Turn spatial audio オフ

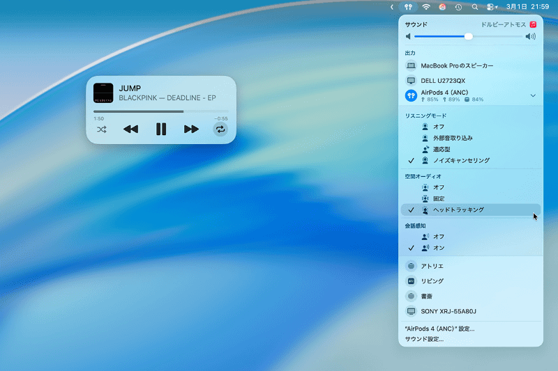(471, 187)
